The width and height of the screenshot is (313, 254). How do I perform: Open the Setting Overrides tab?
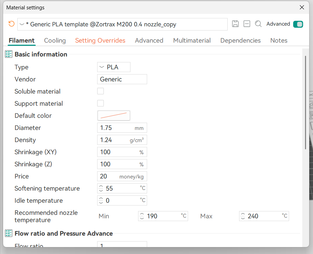point(100,41)
